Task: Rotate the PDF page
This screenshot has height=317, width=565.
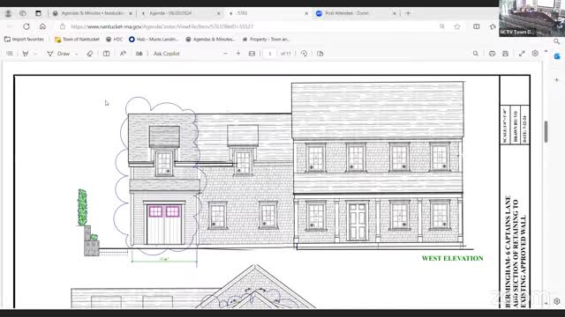Action: click(x=304, y=54)
